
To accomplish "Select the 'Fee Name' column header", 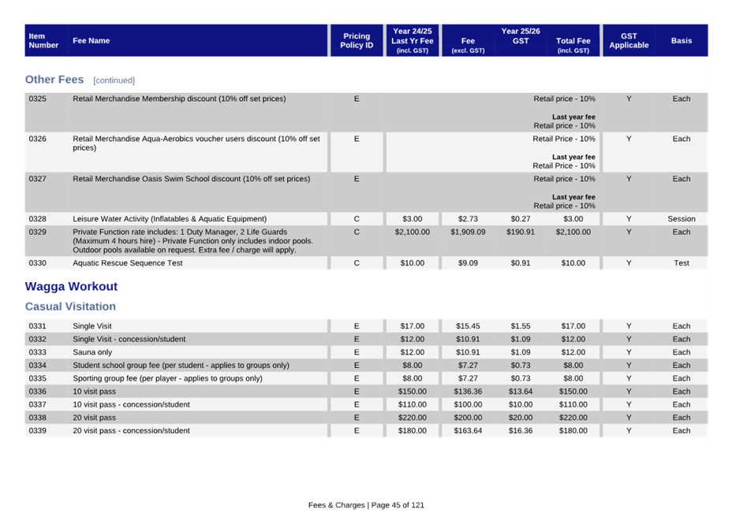I will click(91, 41).
